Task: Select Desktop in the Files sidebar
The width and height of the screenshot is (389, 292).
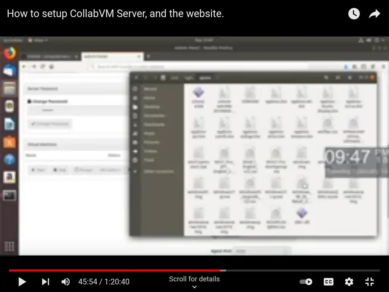Action: (152, 107)
